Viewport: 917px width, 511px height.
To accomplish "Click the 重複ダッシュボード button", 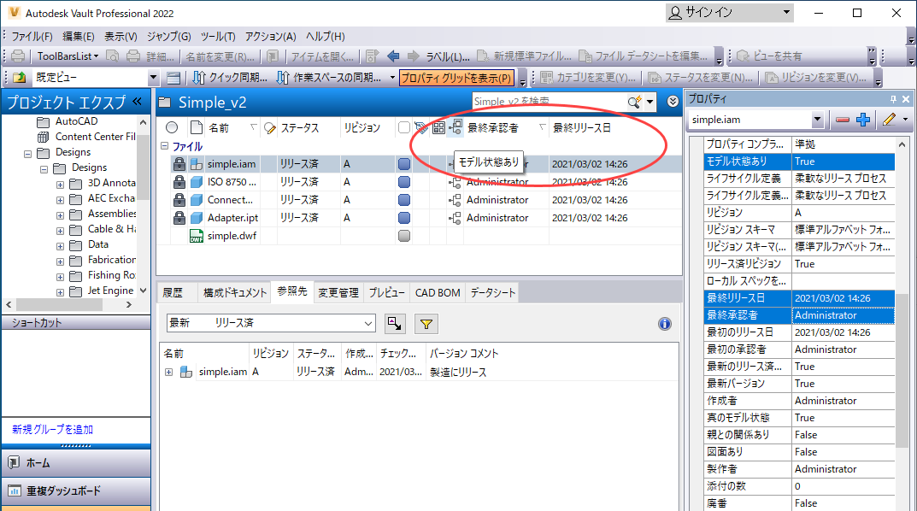I will coord(76,491).
